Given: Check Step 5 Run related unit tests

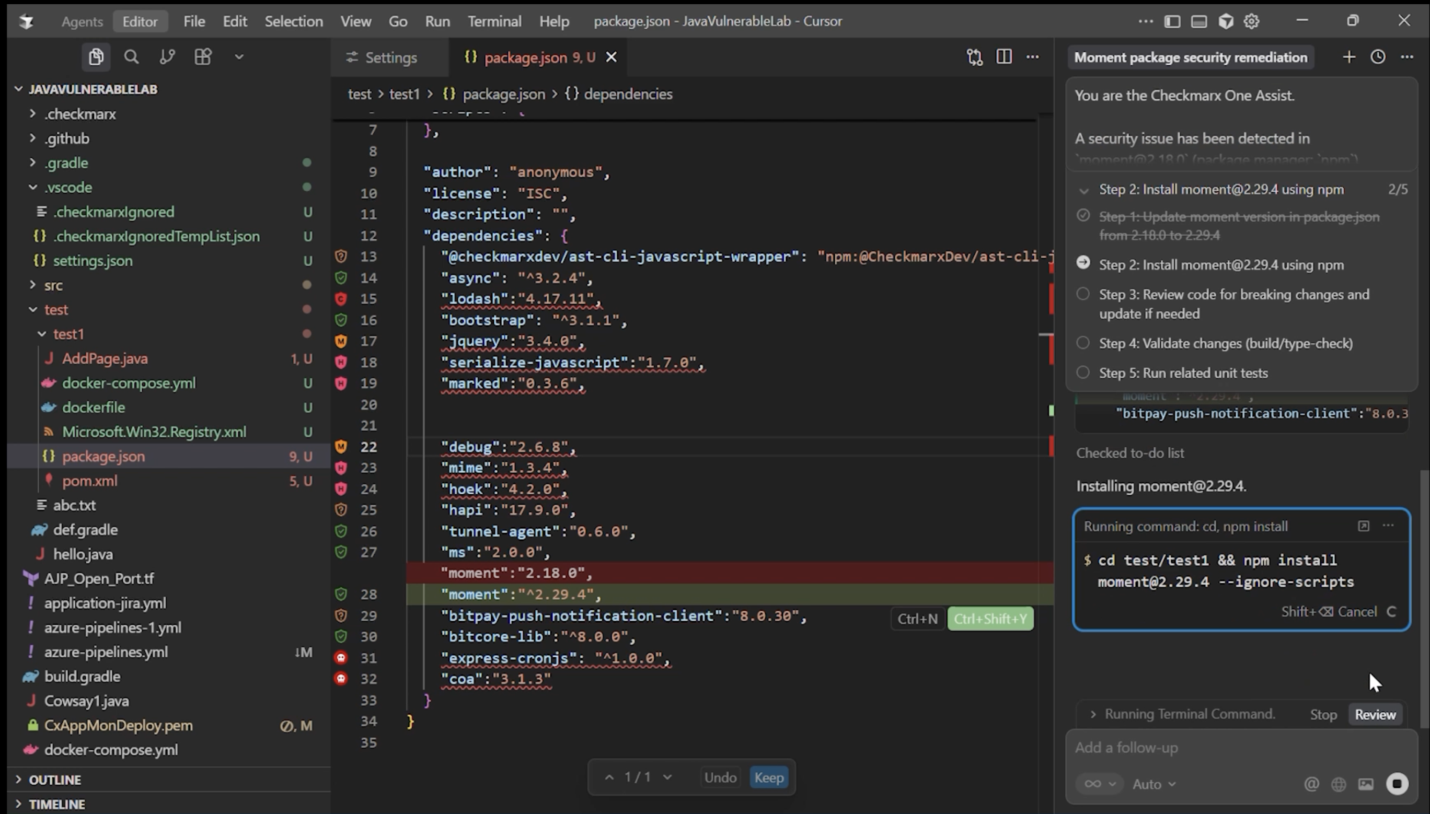Looking at the screenshot, I should (x=1083, y=373).
